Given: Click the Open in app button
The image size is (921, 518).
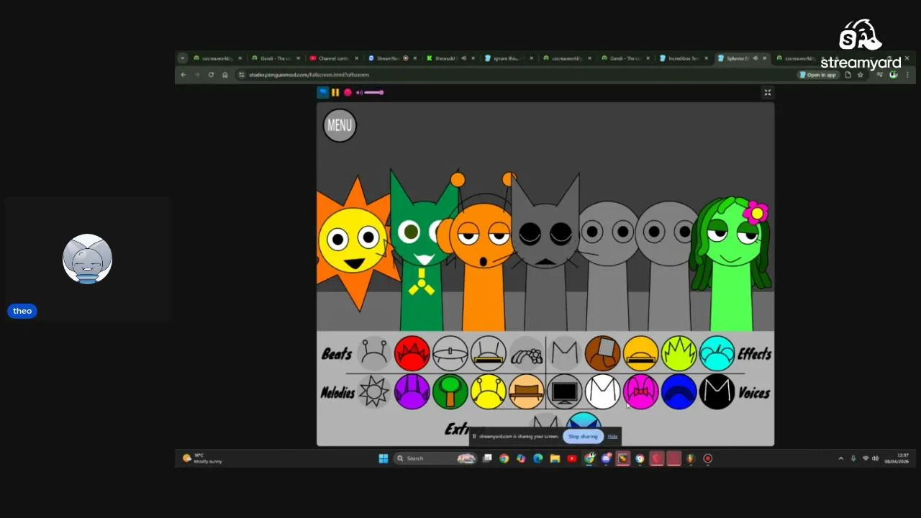Looking at the screenshot, I should pyautogui.click(x=817, y=75).
